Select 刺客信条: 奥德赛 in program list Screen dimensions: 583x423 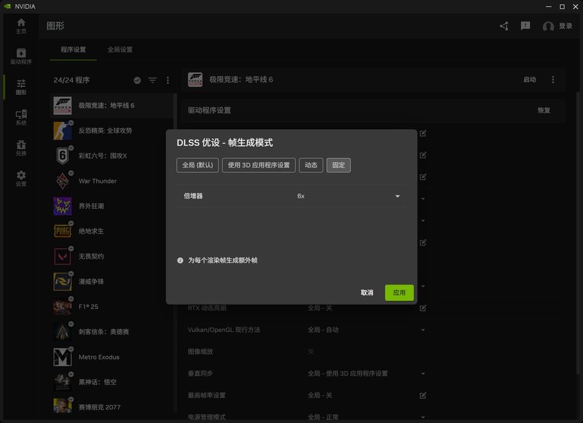click(x=111, y=331)
